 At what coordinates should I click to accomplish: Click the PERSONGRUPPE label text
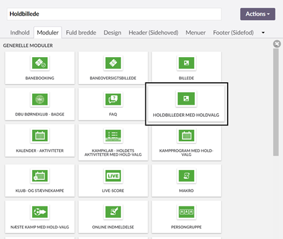(186, 227)
